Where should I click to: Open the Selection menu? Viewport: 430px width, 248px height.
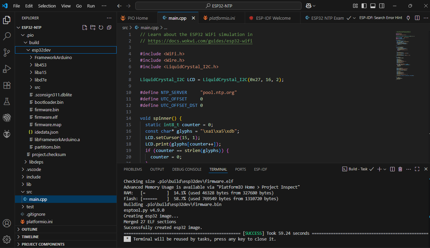47,6
